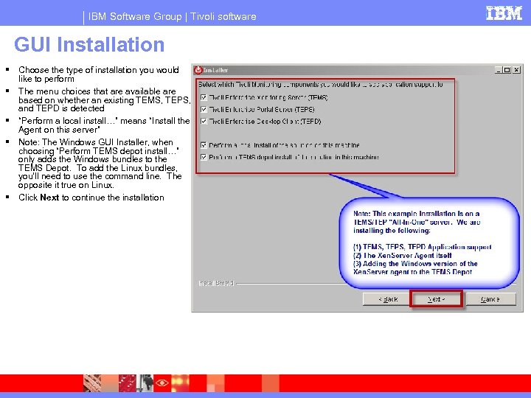The width and height of the screenshot is (531, 398).
Task: Go back with the Back button
Action: [x=386, y=299]
